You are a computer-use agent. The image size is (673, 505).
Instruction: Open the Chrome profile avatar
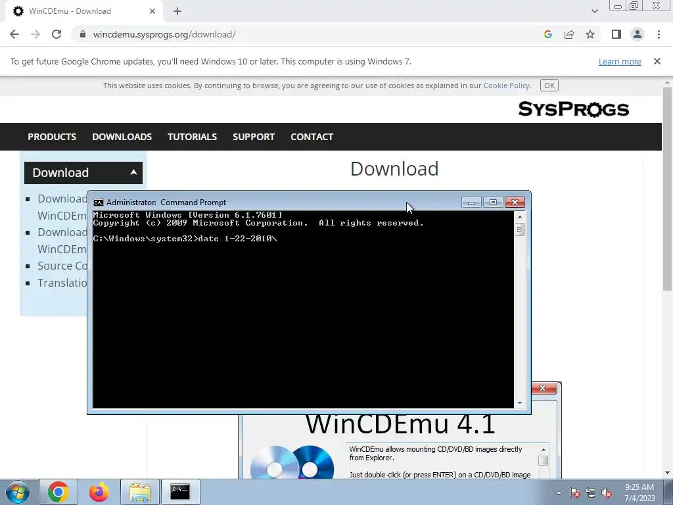[x=638, y=34]
